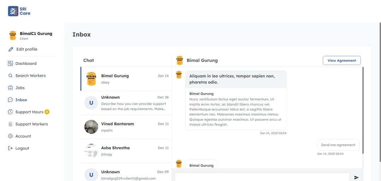Image resolution: width=381 pixels, height=181 pixels.
Task: Send message with paper plane icon
Action: (x=356, y=177)
